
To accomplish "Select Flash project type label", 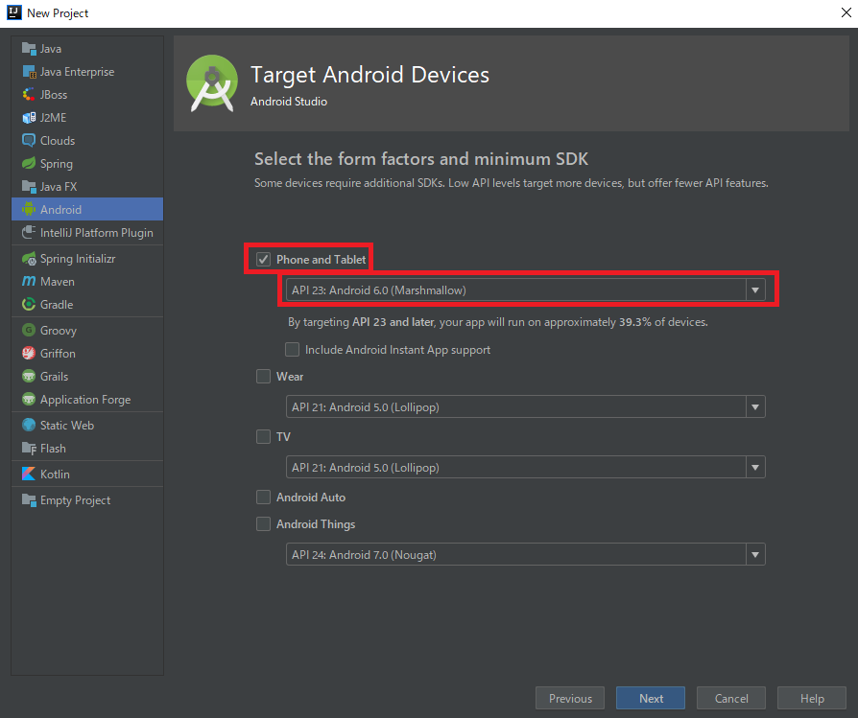I will [x=53, y=448].
